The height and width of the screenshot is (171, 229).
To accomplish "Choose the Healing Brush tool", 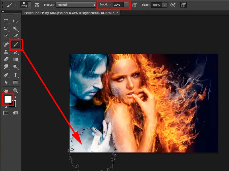I will tap(6, 44).
